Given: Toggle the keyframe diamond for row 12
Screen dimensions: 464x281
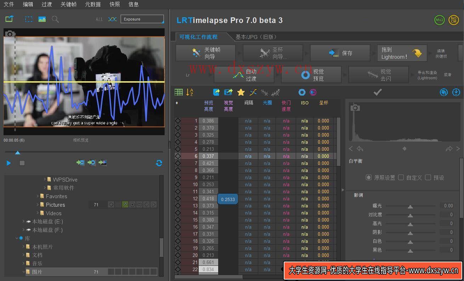Looking at the screenshot, I should point(178,199).
